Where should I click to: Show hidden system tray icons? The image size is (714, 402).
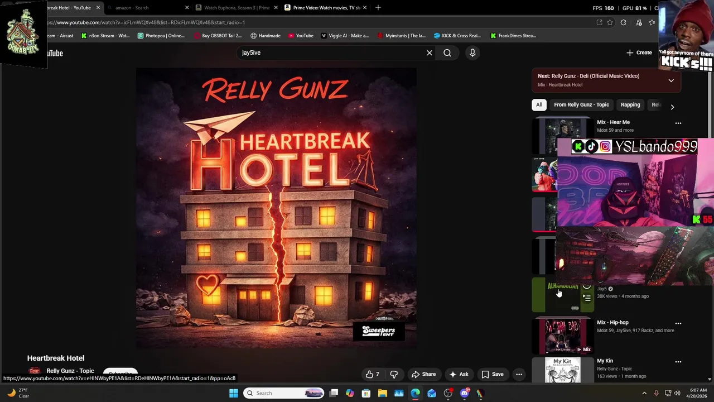tap(644, 393)
